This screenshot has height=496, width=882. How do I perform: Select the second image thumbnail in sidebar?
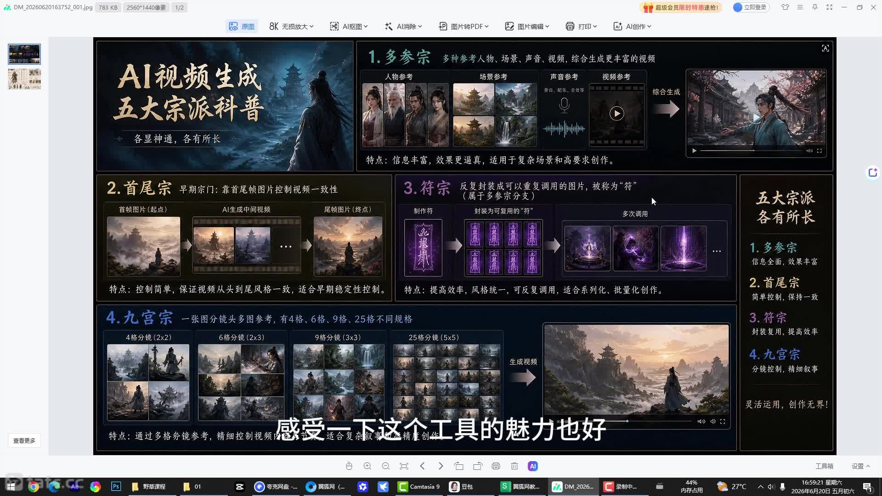(24, 79)
